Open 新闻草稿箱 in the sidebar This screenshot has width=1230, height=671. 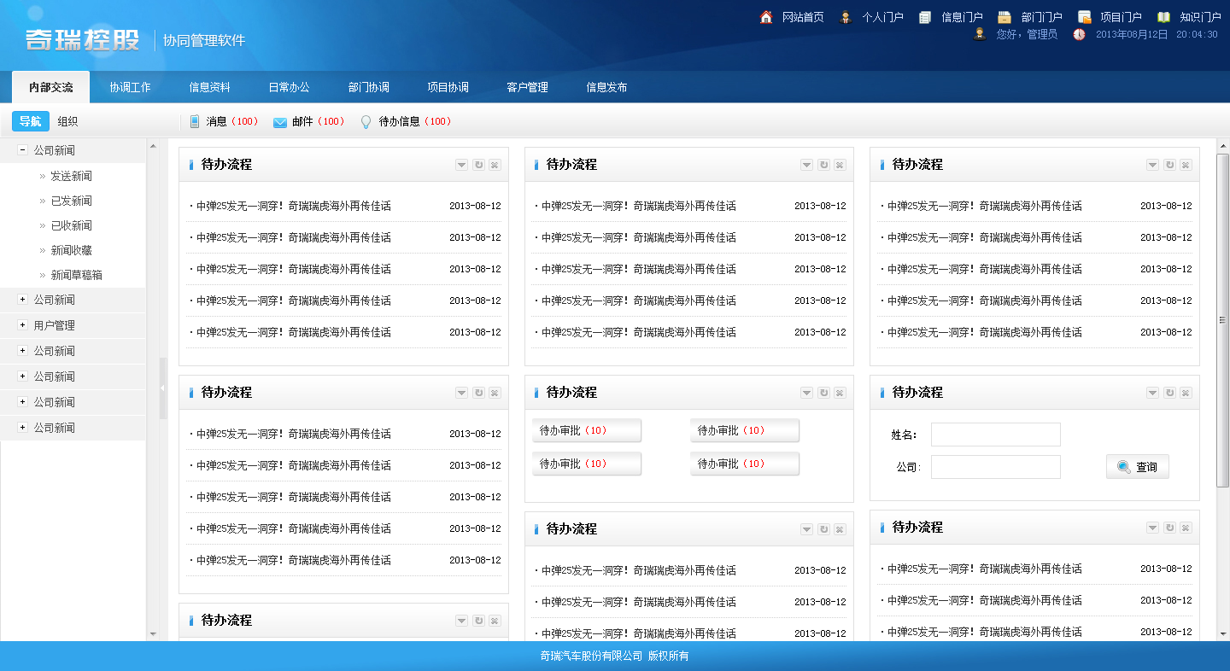(76, 275)
